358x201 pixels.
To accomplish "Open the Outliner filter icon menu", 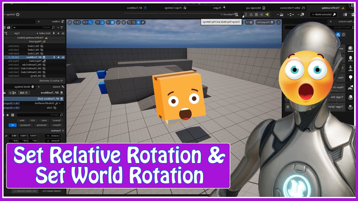I will pyautogui.click(x=62, y=28).
